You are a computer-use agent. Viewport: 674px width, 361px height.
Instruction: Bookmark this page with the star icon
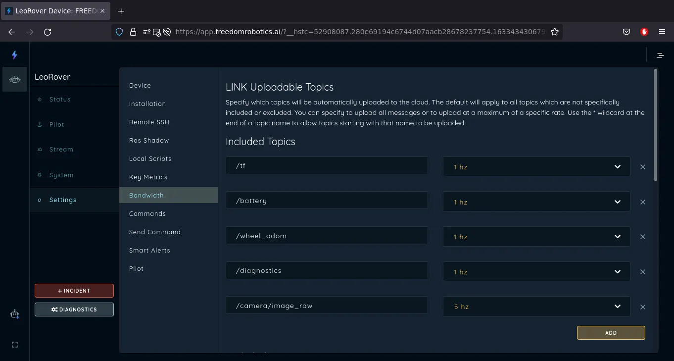click(555, 32)
